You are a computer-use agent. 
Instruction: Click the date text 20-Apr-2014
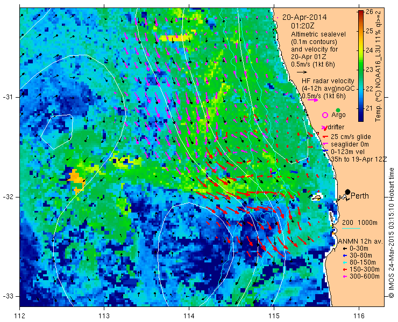[304, 17]
